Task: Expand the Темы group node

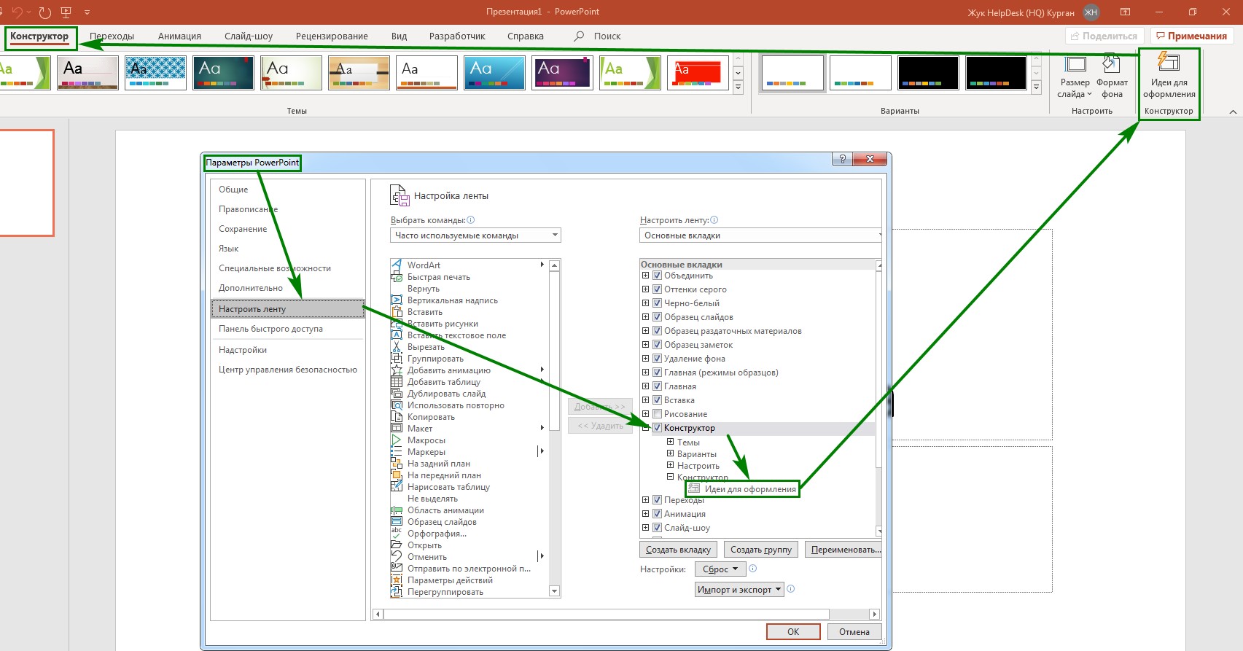Action: [x=670, y=442]
